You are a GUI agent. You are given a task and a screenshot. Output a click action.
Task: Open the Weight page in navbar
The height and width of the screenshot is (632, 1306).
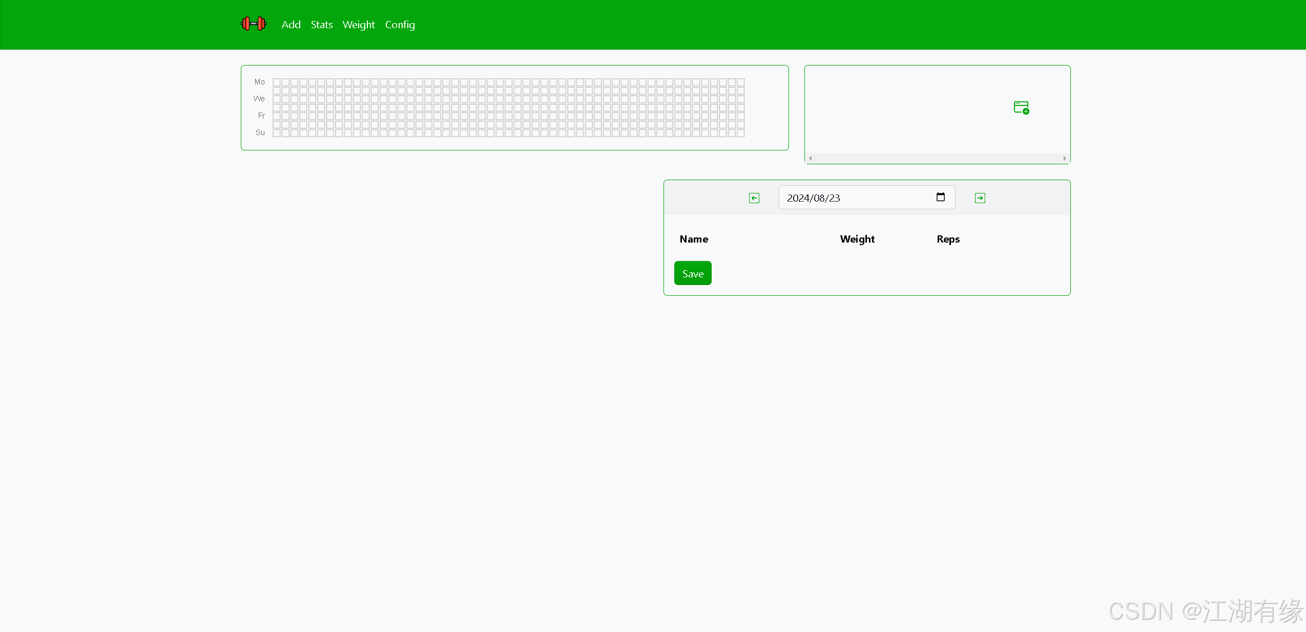pos(359,25)
